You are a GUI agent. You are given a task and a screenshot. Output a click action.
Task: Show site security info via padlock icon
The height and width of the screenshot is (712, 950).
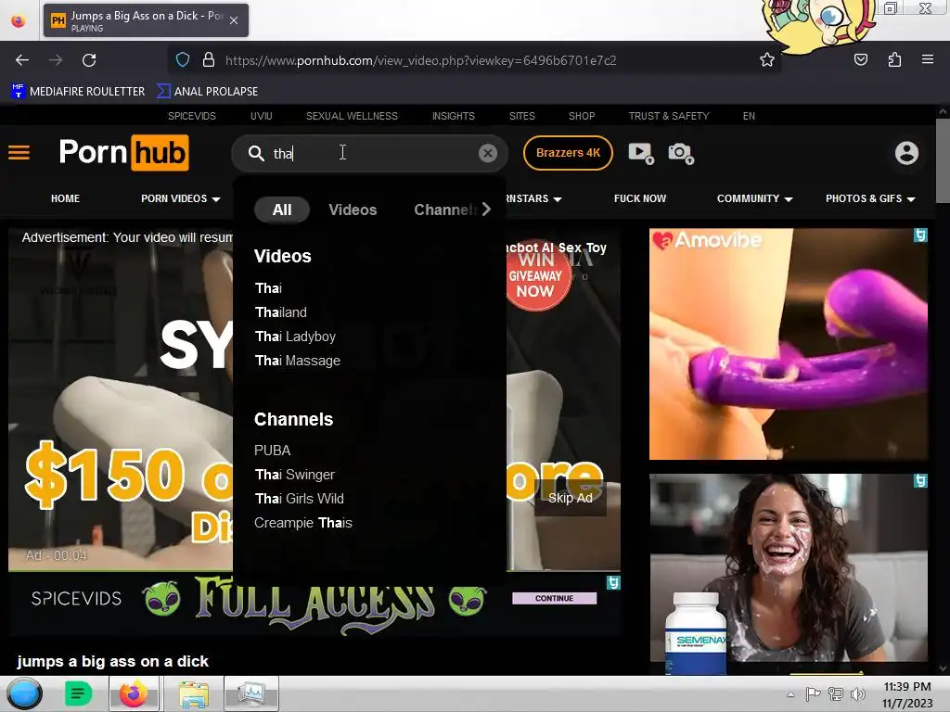click(x=209, y=60)
